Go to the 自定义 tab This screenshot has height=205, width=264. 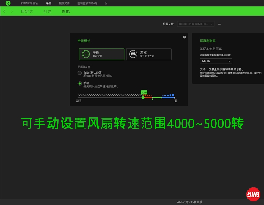coord(27,11)
